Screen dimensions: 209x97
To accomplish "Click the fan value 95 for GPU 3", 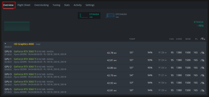I will coord(172,75).
